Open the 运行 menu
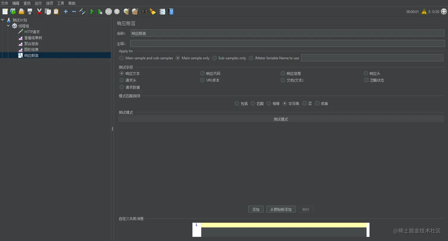Screen dimensions: 448x241 pos(38,3)
